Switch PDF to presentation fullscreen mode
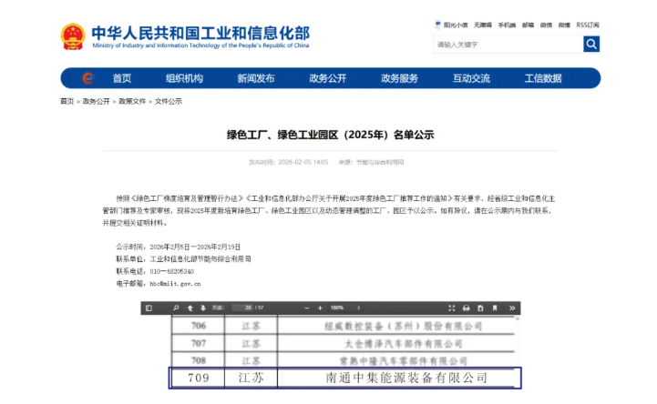 [x=452, y=308]
